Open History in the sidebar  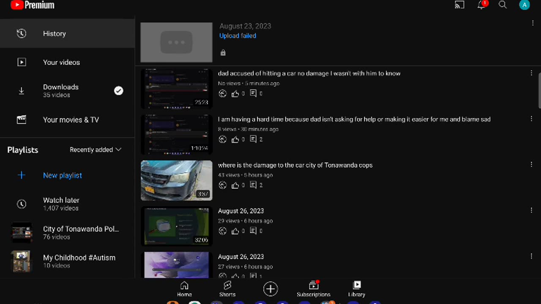pos(67,33)
